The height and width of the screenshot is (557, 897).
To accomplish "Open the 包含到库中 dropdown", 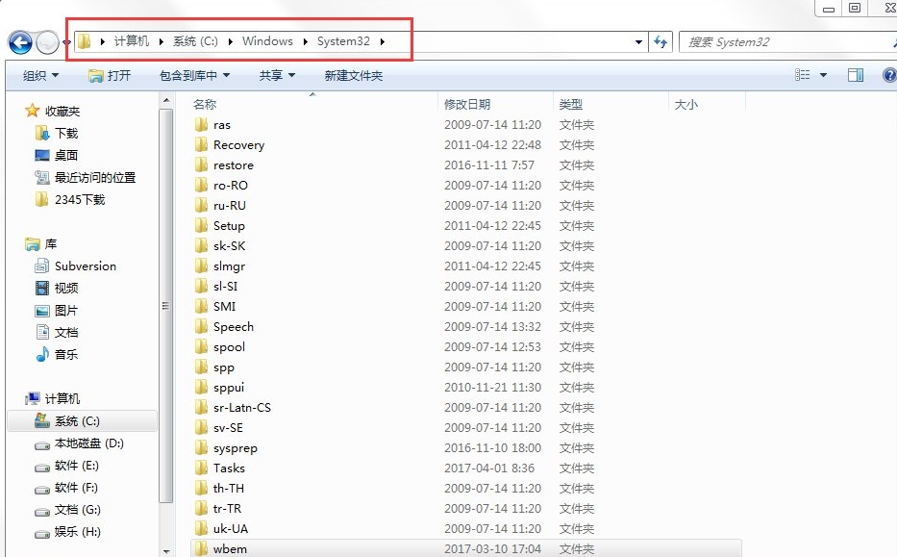I will point(194,75).
